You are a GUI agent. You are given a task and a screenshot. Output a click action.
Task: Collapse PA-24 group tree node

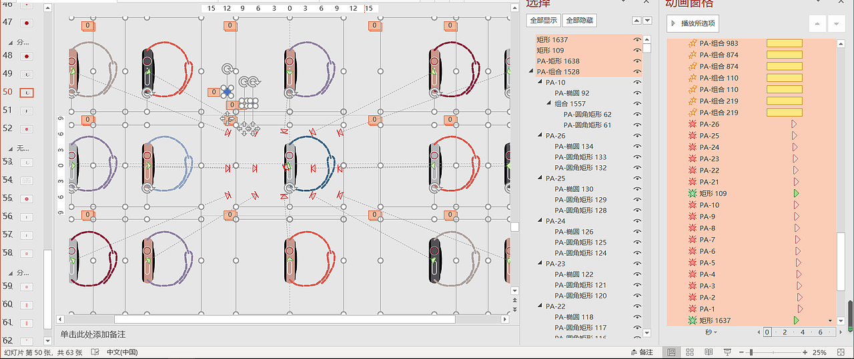tap(540, 221)
